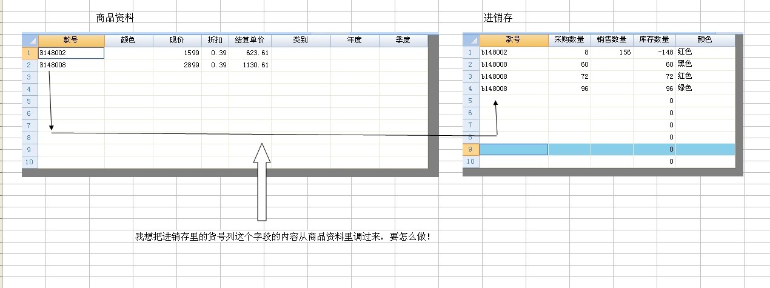The image size is (770, 288).
Task: Select the 采购数量 column header
Action: pos(569,40)
